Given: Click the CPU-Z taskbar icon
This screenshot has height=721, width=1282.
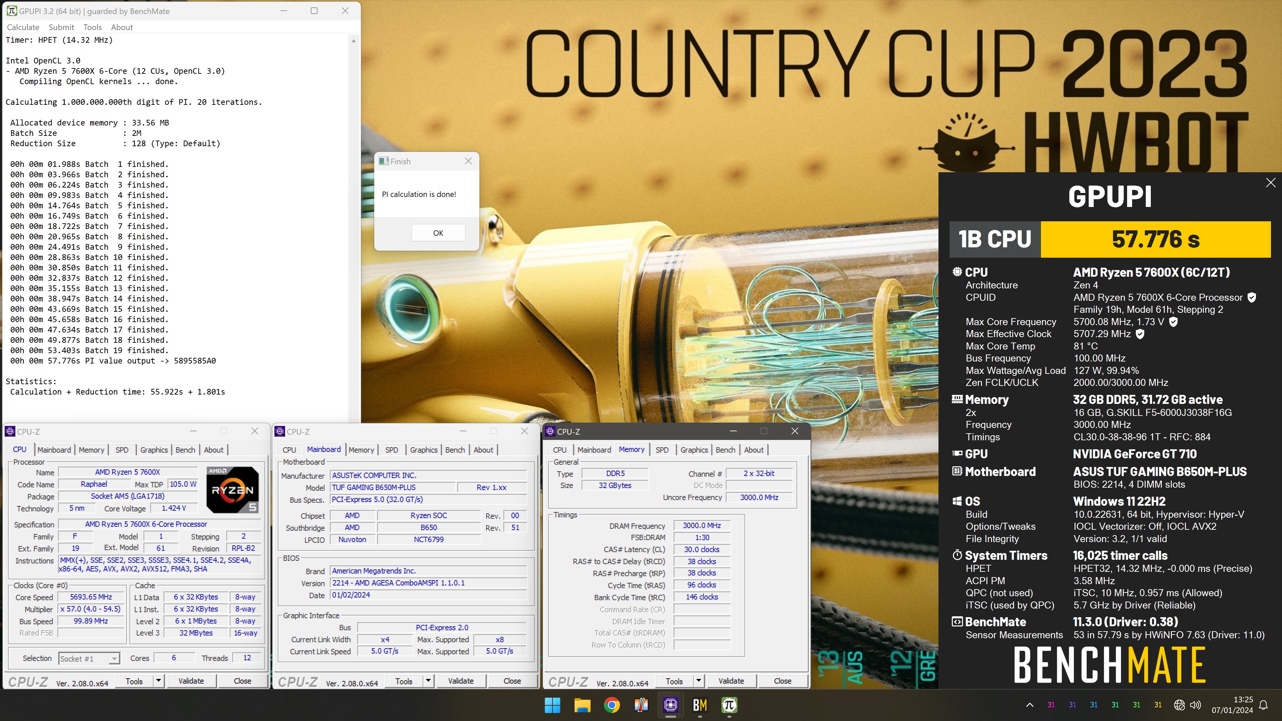Looking at the screenshot, I should [670, 705].
